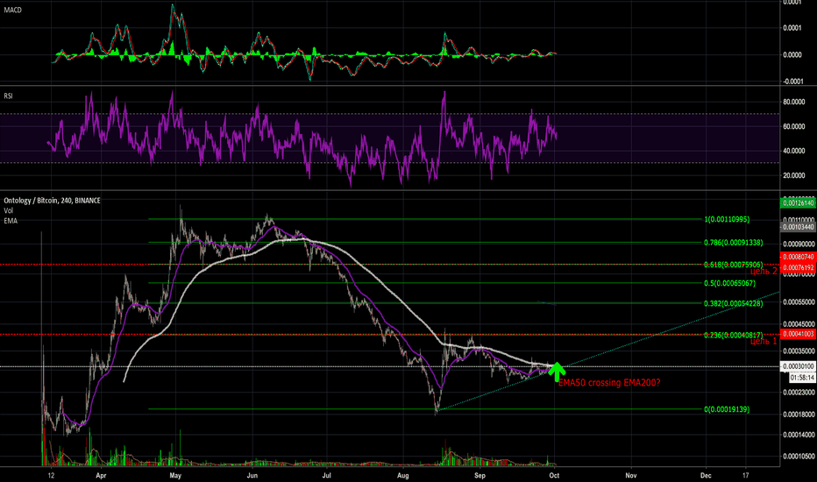Select the green up arrow drawing
The width and height of the screenshot is (817, 482).
pyautogui.click(x=557, y=372)
